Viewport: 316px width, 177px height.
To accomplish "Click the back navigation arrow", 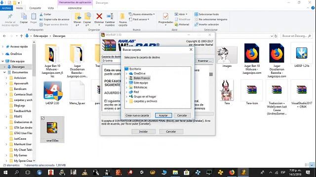I will [x=4, y=36].
